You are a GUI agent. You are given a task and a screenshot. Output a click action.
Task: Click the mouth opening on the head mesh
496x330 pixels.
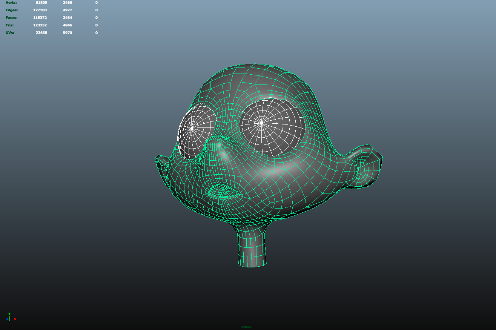click(x=224, y=192)
